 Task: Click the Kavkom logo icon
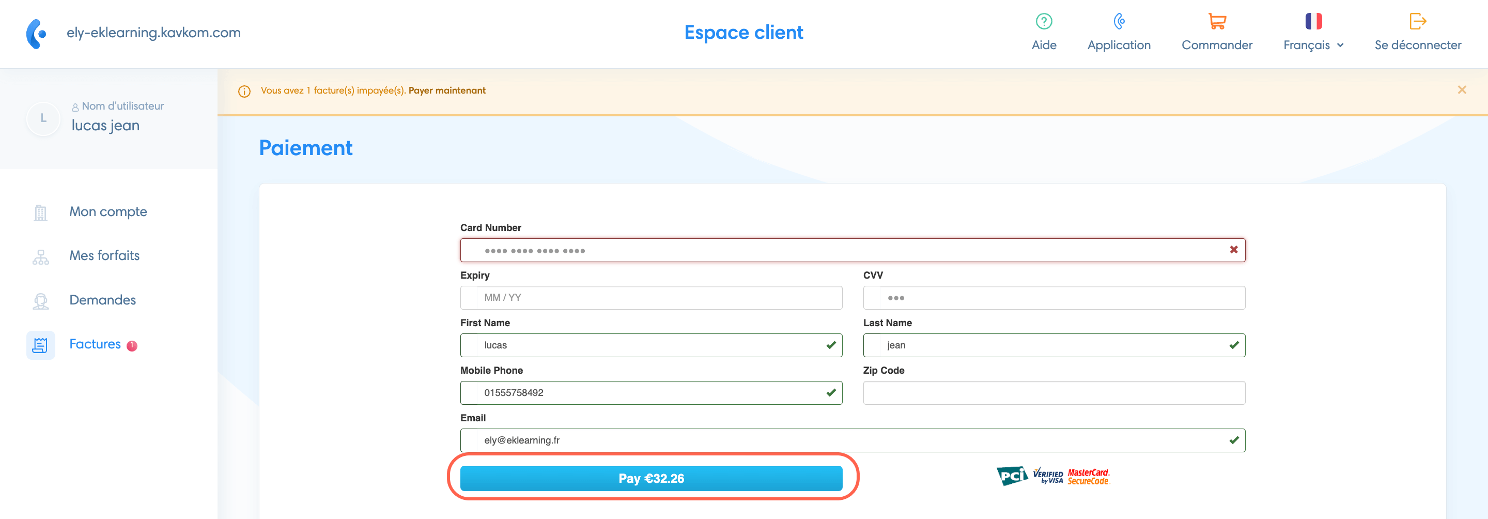pos(36,34)
